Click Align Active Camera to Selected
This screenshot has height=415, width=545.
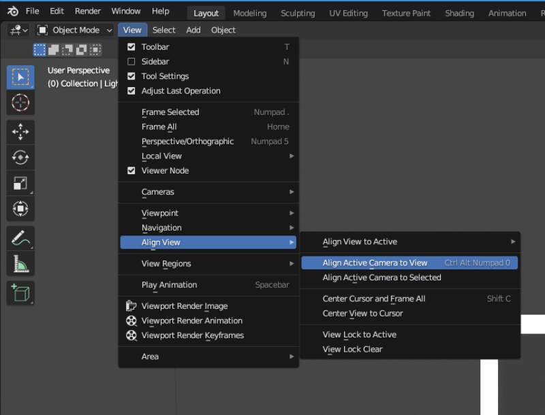coord(381,278)
